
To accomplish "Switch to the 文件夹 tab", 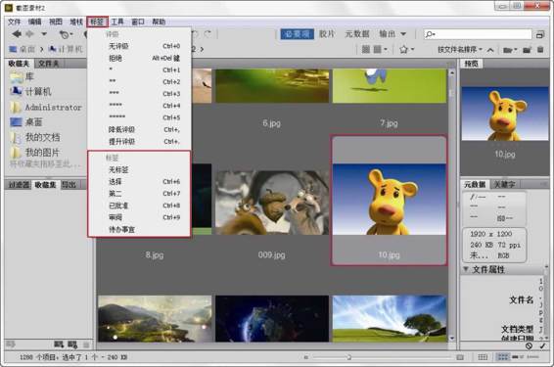I will click(48, 64).
